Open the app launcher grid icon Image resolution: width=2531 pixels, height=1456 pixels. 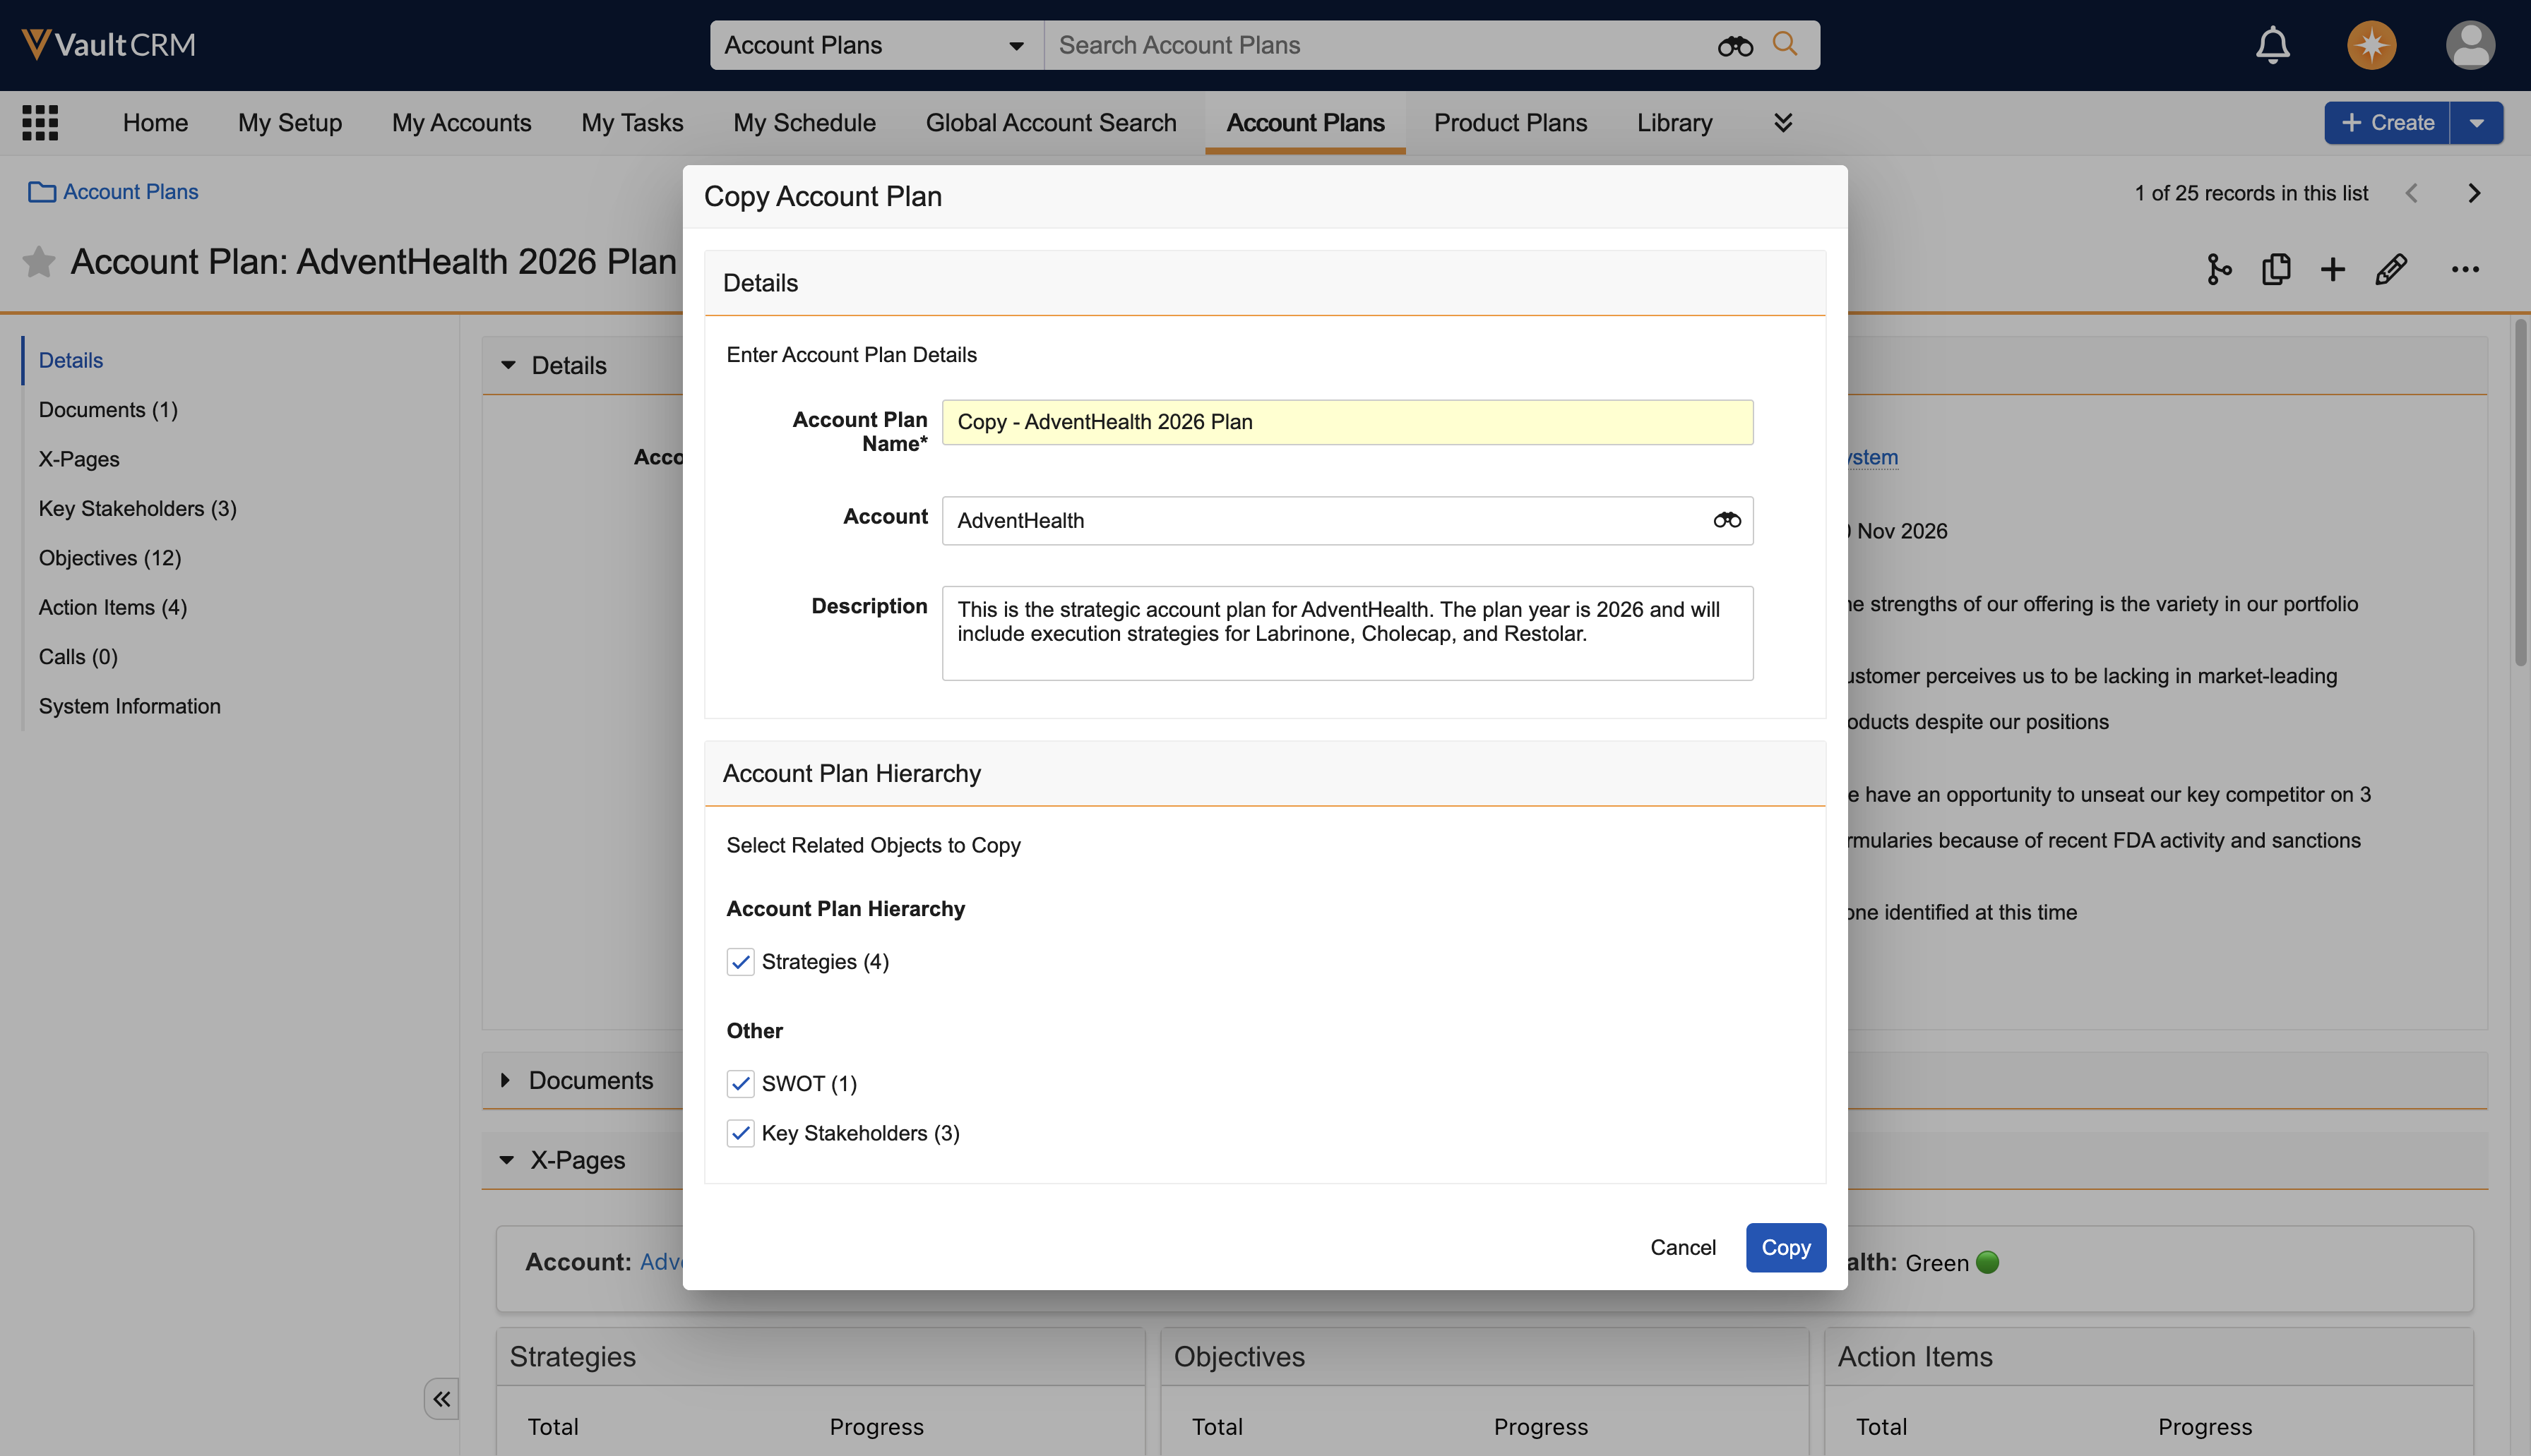click(40, 122)
